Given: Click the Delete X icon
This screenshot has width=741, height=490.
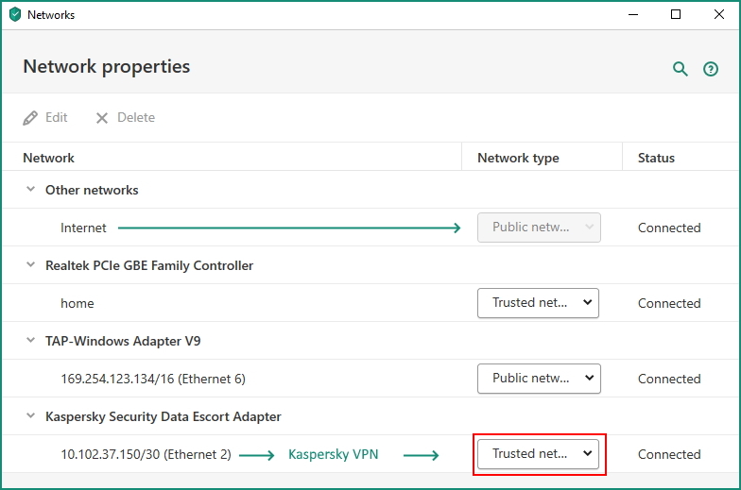Looking at the screenshot, I should pos(102,118).
